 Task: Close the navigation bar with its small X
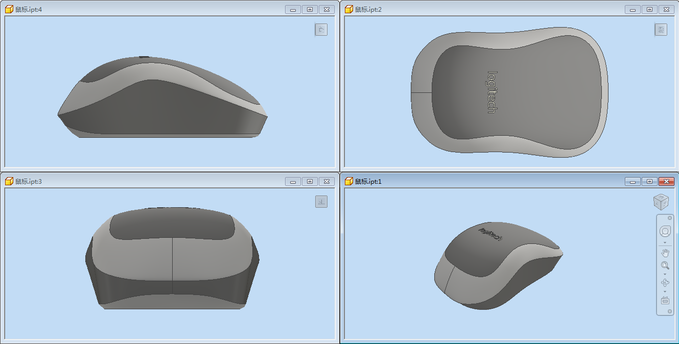click(670, 218)
